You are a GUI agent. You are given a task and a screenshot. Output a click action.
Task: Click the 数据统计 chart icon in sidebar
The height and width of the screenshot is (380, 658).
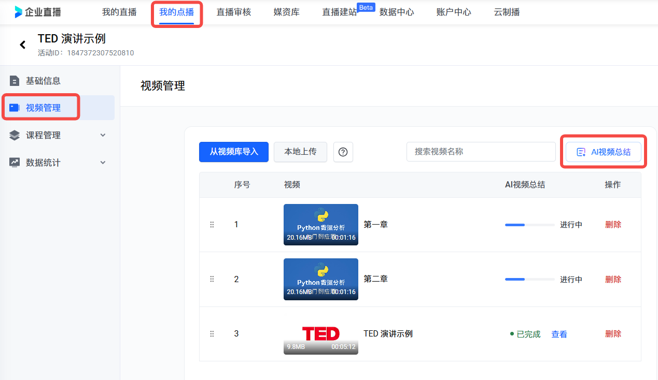click(15, 163)
